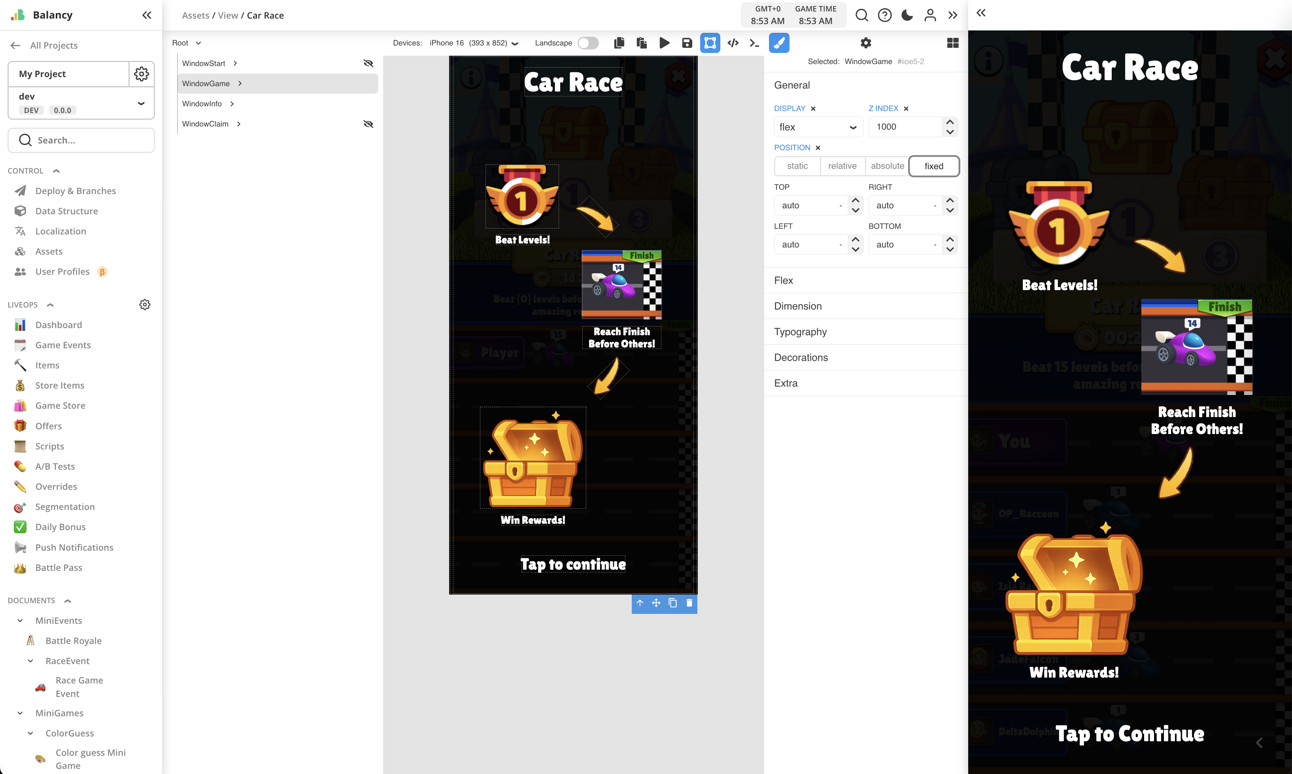Select the play preview icon in toolbar
1292x774 pixels.
664,43
